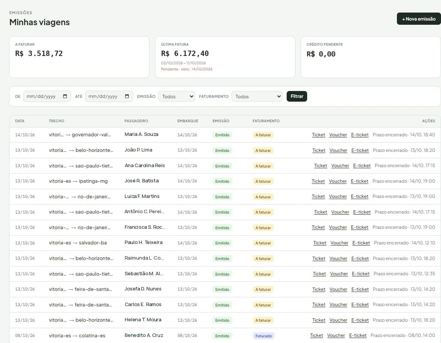Open Ticket for Paulo H. Teixeira
Screen dimensions: 441x343
point(320,243)
